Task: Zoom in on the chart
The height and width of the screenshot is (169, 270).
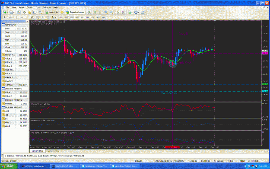Action: (x=106, y=12)
